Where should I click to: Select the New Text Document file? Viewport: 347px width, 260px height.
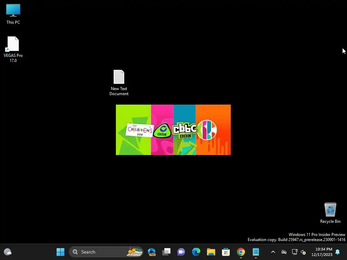[x=119, y=83]
